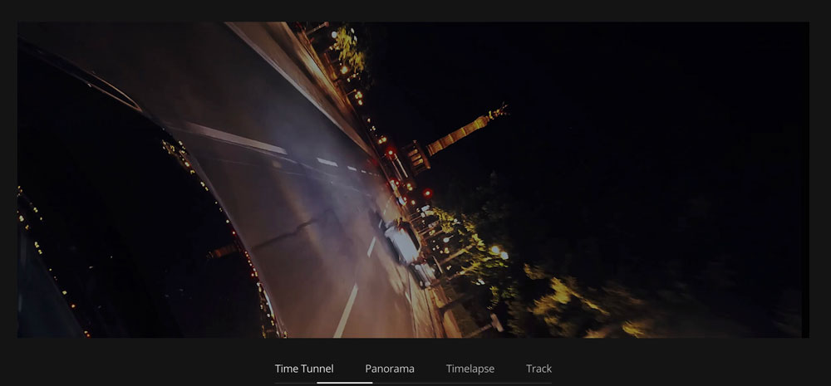This screenshot has width=831, height=386.
Task: Click the glowing street lamp near trees
Action: point(495,250)
